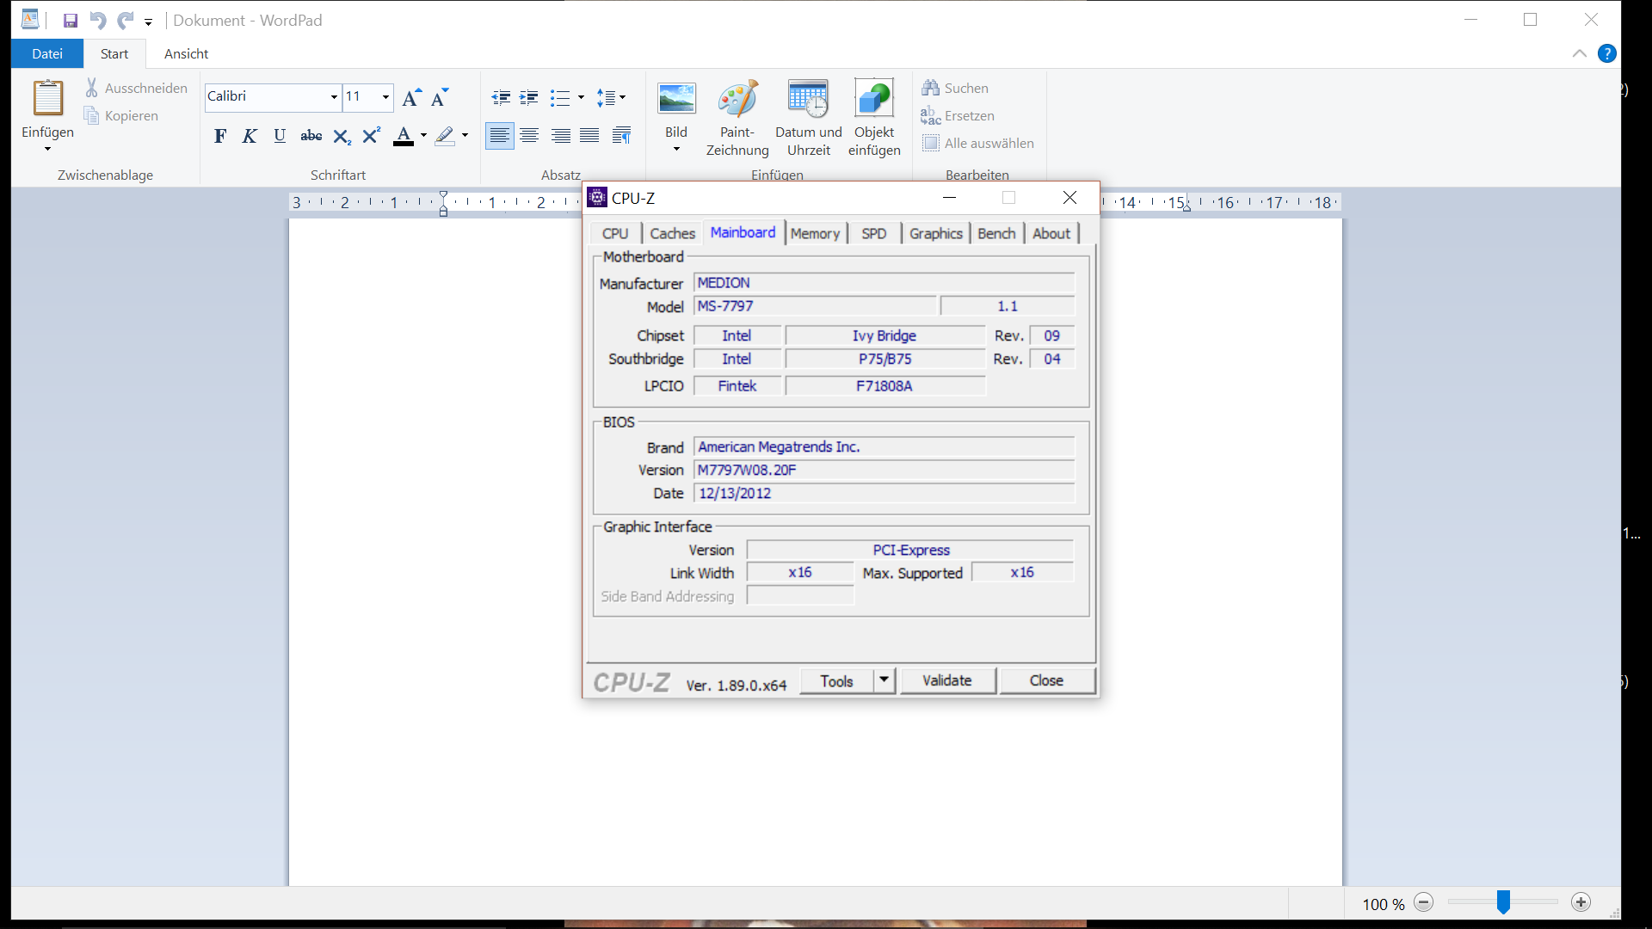Viewport: 1652px width, 929px height.
Task: Enable superscript formatting
Action: click(370, 135)
